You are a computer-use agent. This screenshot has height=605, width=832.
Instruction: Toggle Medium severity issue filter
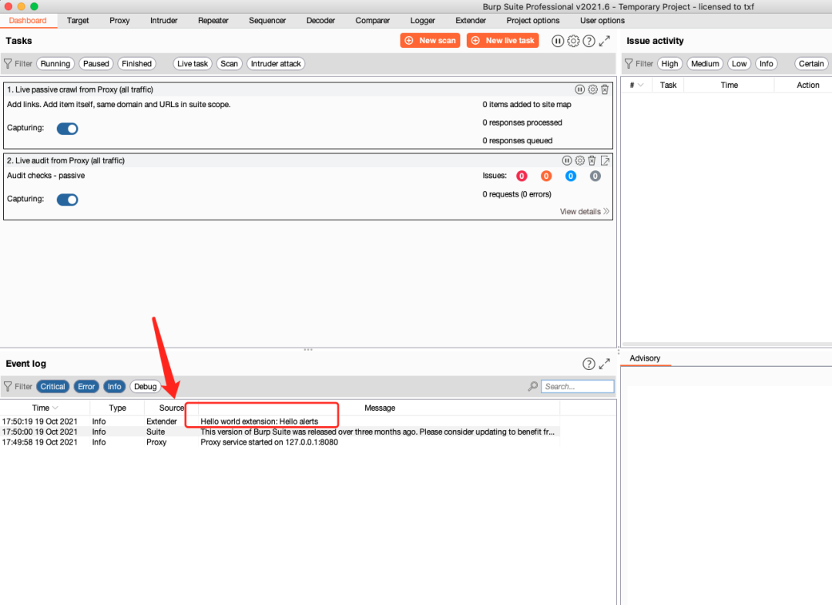pos(705,64)
